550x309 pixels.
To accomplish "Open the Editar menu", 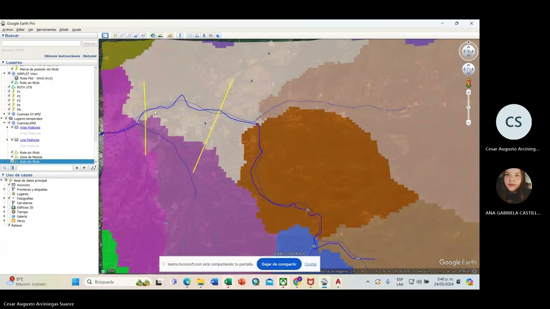I will [x=21, y=30].
